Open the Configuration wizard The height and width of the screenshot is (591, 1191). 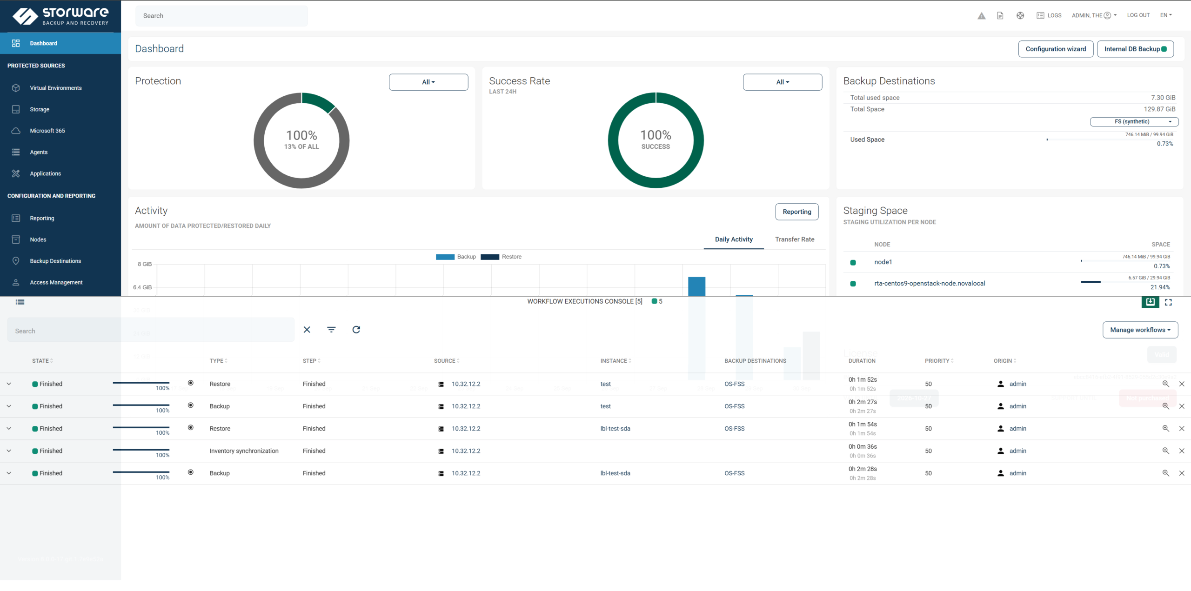click(x=1056, y=49)
